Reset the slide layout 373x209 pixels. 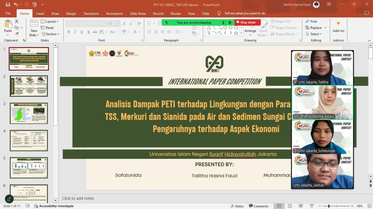[x=47, y=28]
